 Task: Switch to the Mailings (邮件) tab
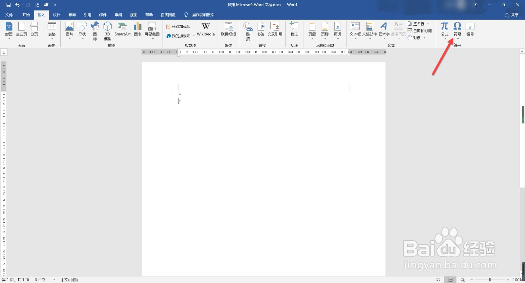(103, 15)
